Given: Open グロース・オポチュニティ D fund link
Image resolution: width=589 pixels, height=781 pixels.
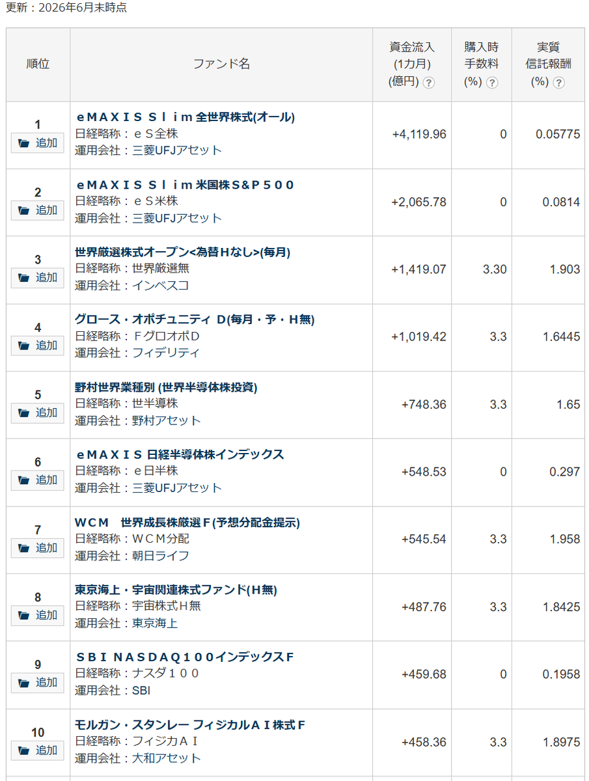Looking at the screenshot, I should (195, 320).
